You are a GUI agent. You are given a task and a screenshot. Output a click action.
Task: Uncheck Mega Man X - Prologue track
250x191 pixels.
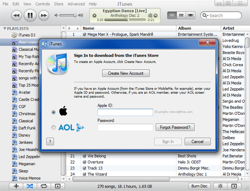tap(85, 35)
